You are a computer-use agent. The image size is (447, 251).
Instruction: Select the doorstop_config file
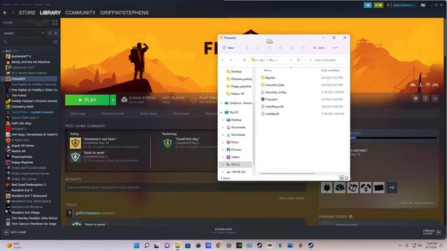275,92
